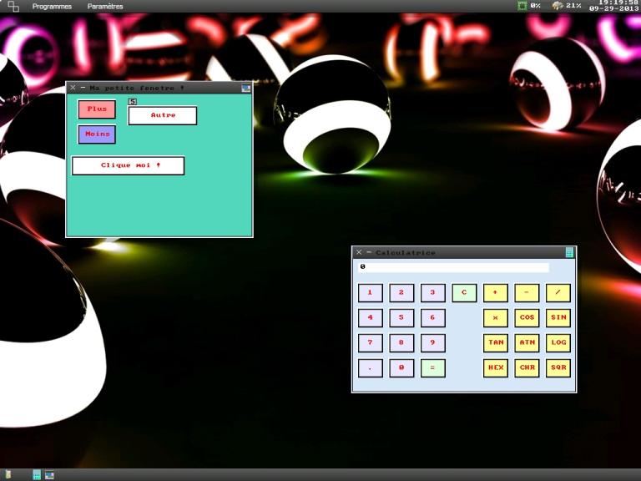Click calculator digit 9 key
This screenshot has width=641, height=481.
point(433,342)
